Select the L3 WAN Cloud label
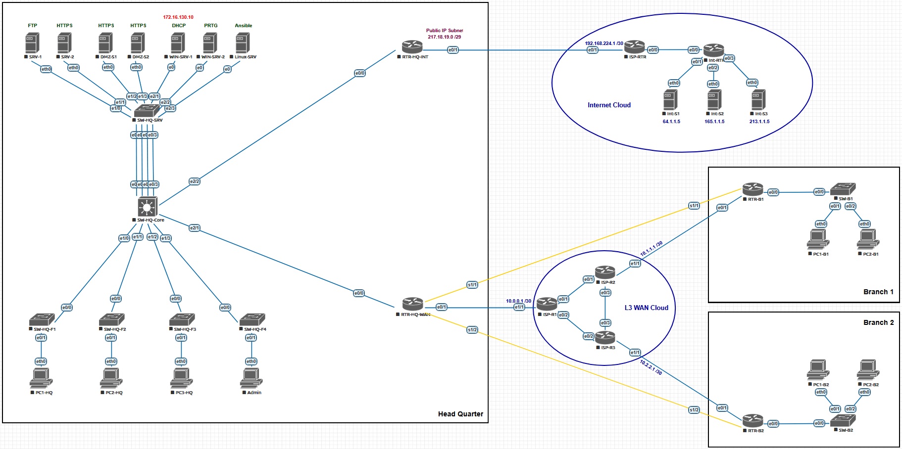902x449 pixels. (646, 308)
